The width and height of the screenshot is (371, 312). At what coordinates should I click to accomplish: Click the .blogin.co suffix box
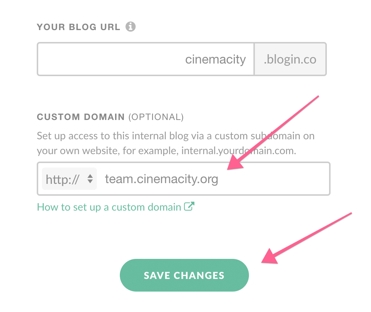(x=290, y=59)
